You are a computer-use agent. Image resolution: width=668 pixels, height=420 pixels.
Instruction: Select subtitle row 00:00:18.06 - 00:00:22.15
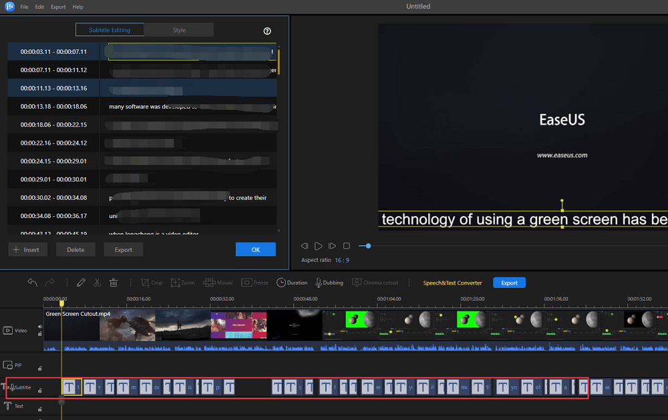(x=142, y=125)
